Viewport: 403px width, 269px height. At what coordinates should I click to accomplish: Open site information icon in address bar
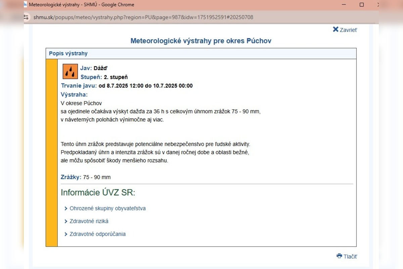[x=26, y=17]
